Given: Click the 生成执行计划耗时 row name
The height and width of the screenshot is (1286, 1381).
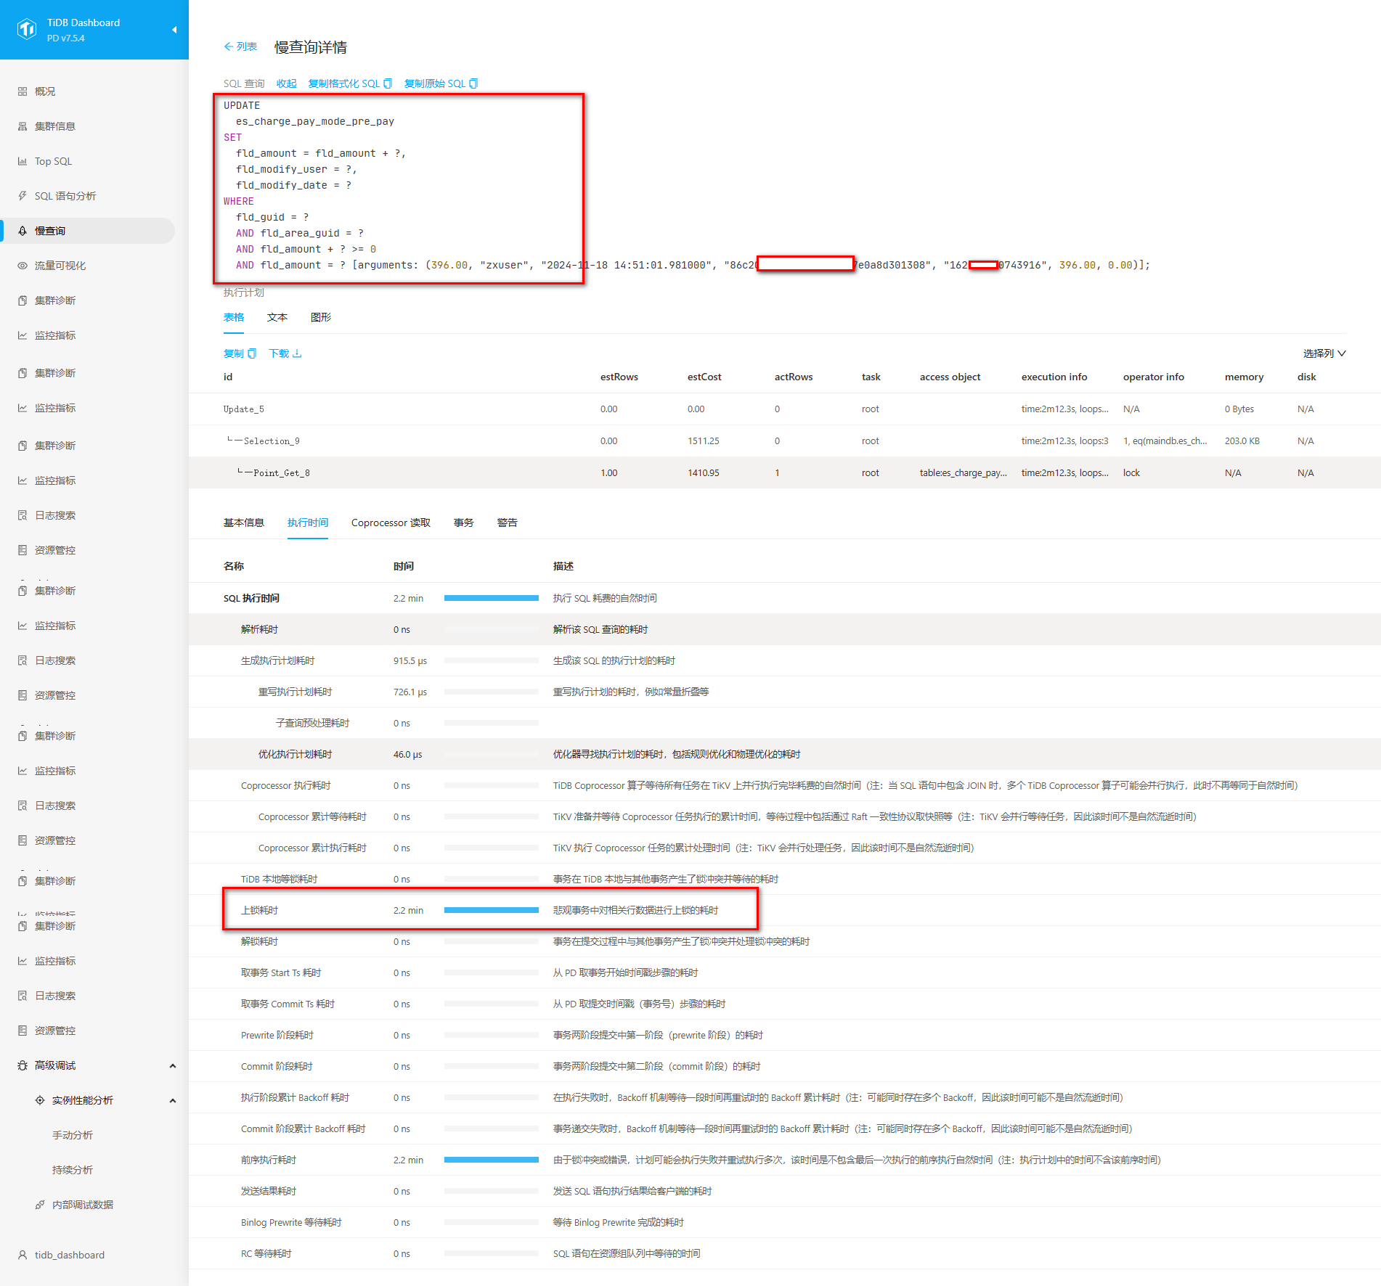Looking at the screenshot, I should (x=278, y=660).
